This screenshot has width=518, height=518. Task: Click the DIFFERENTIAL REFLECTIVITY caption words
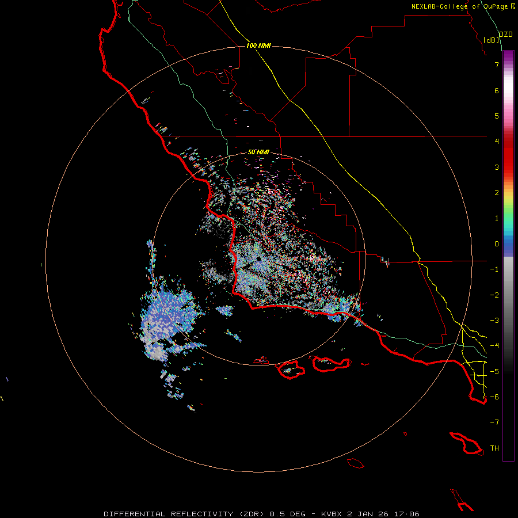coord(169,514)
